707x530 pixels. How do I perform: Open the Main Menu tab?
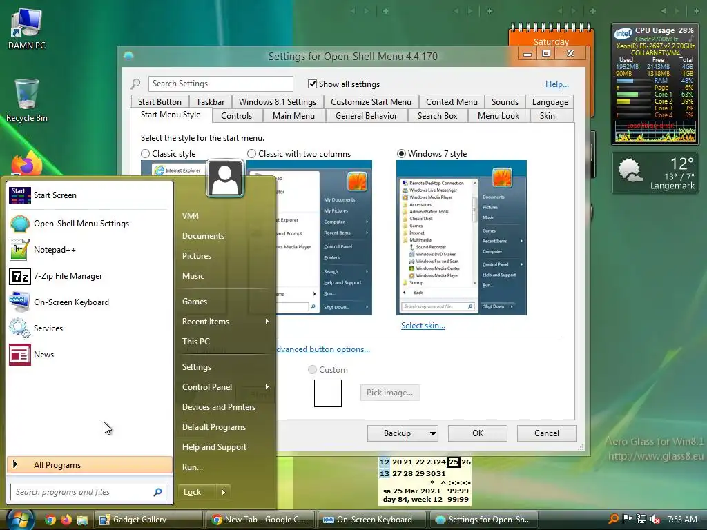coord(293,116)
